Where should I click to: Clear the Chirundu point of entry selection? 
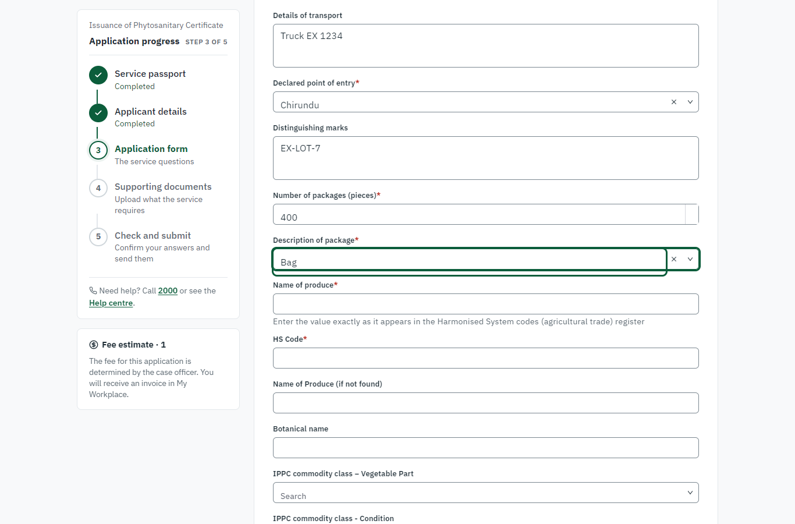coord(674,102)
